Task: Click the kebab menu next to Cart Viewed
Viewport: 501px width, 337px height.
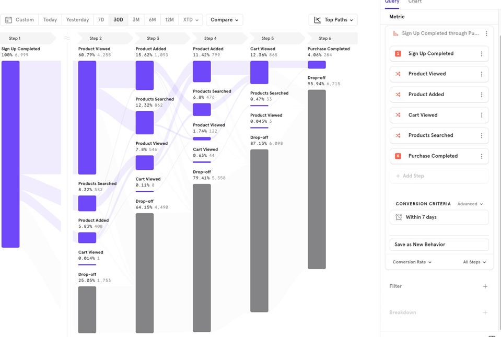Action: click(x=481, y=115)
